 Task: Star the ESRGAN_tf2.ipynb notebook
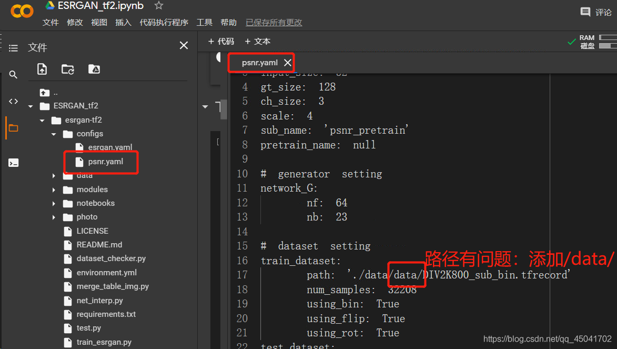[x=158, y=5]
